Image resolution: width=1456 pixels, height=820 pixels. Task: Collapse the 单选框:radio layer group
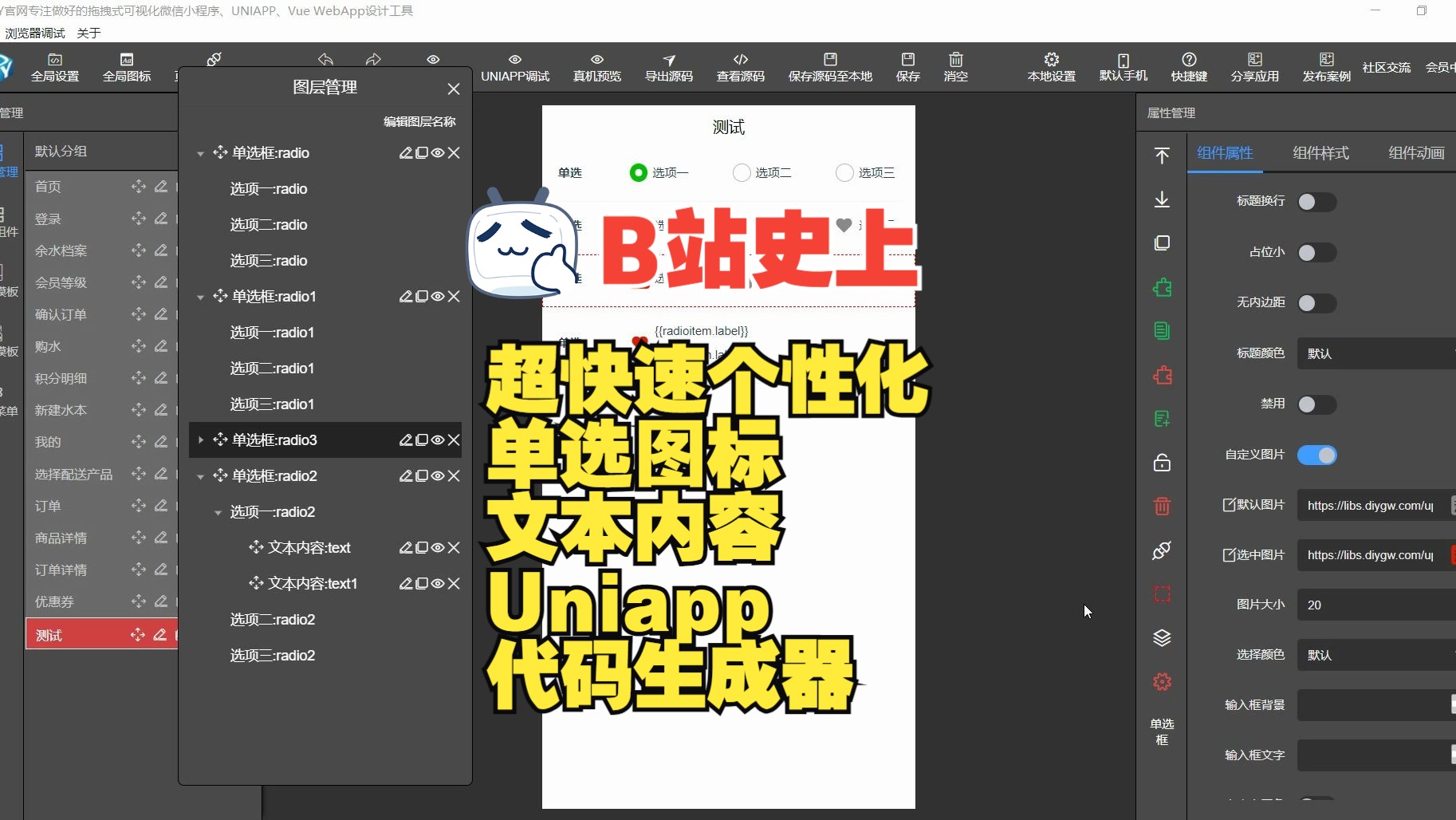click(x=199, y=152)
